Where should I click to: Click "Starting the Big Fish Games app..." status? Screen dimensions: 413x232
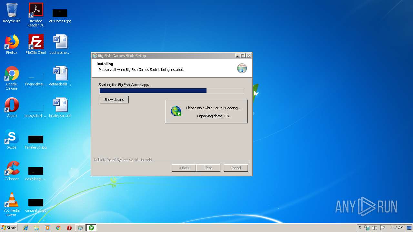(125, 85)
